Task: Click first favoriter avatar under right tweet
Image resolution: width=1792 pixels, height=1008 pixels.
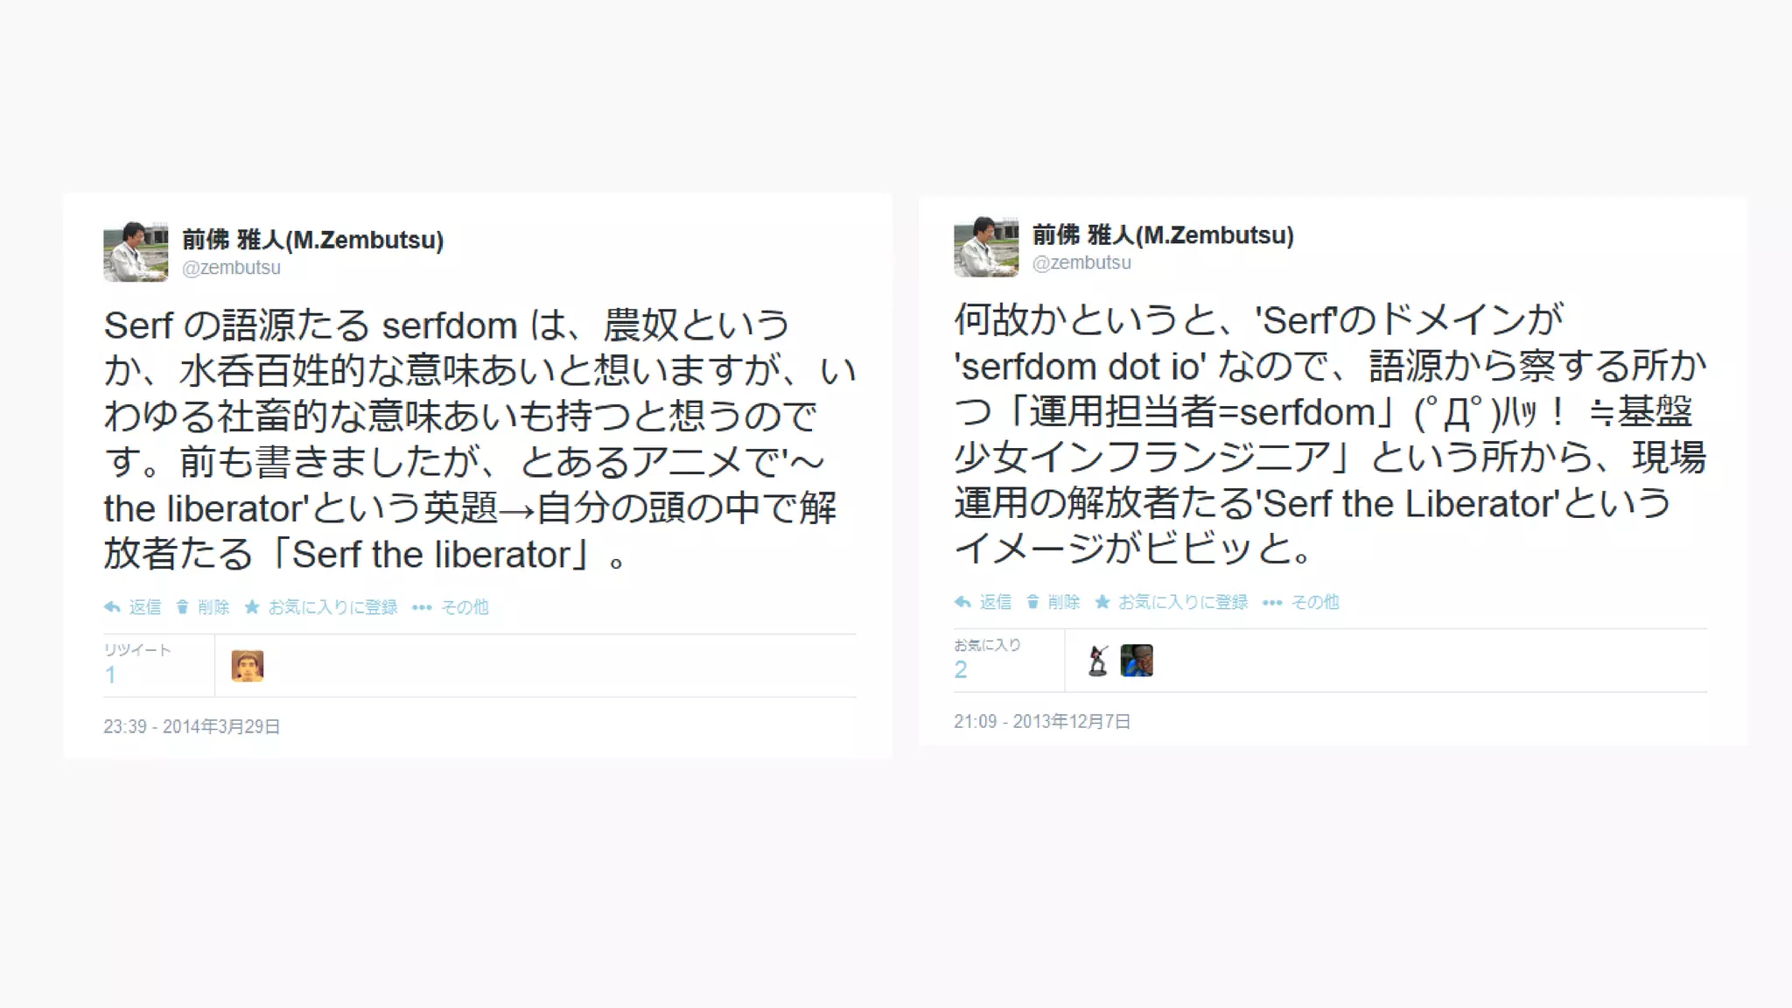Action: tap(1098, 661)
